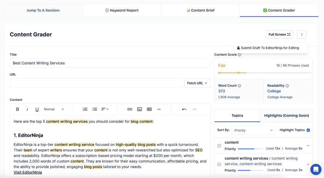Toggle checkbox beside 'content writing services' topic
Screen dimensions: 324x178
click(219, 164)
